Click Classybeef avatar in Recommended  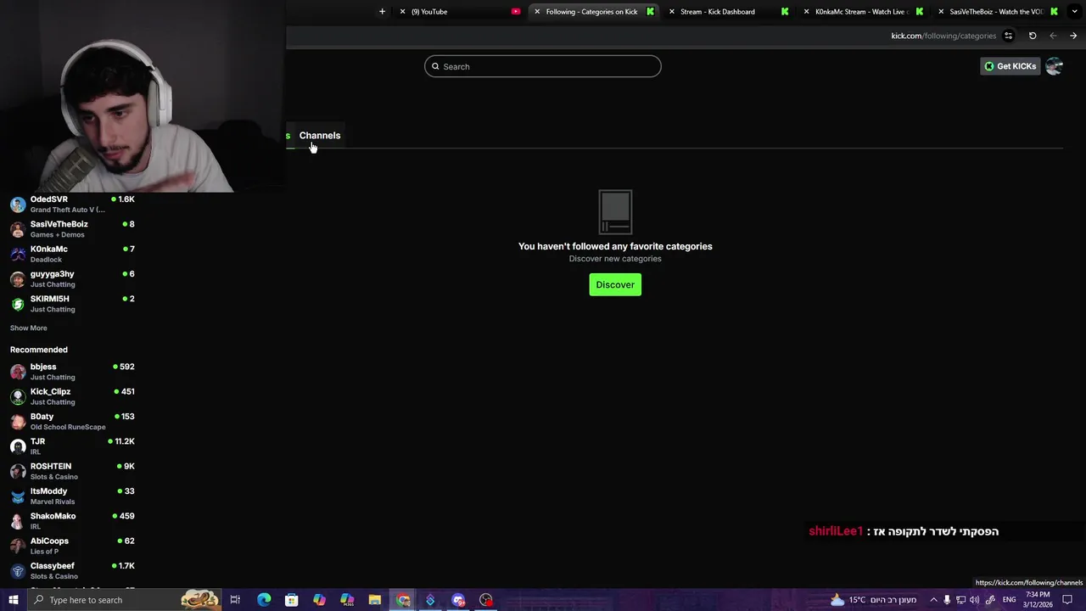18,571
